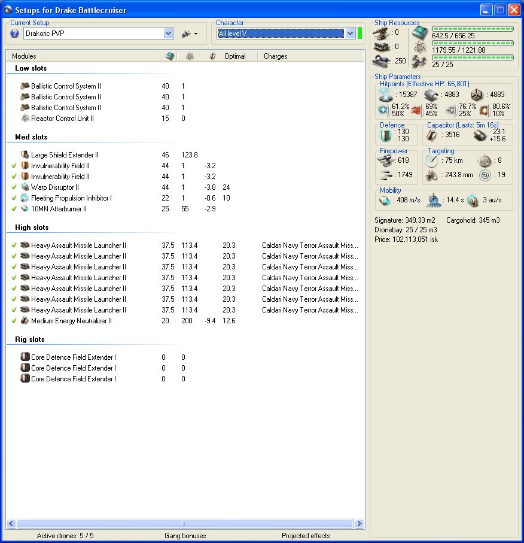Click the horizontal scrollbar right arrow
Screen dimensions: 524x543
point(359,523)
